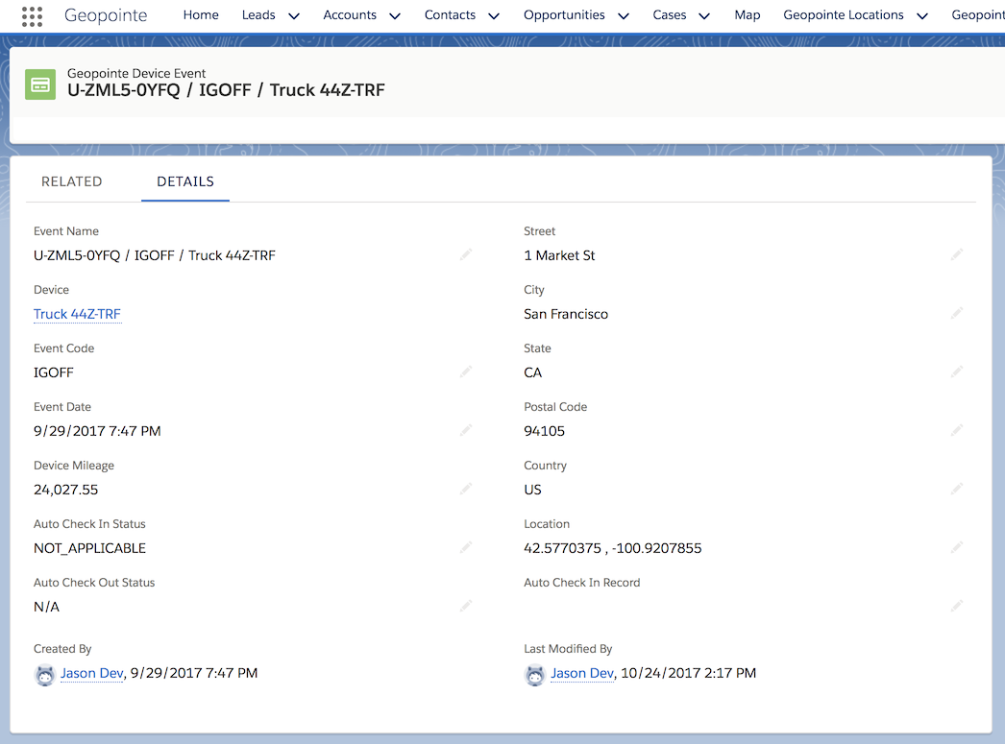Open Jason Dev link under Created By
Screen dimensions: 1005x744
(x=91, y=673)
